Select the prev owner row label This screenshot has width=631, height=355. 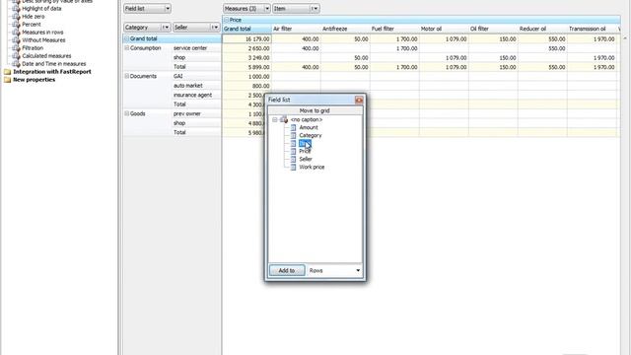point(196,114)
